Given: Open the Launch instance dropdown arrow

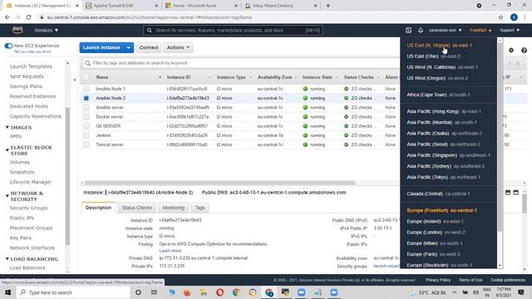Looking at the screenshot, I should [x=128, y=48].
